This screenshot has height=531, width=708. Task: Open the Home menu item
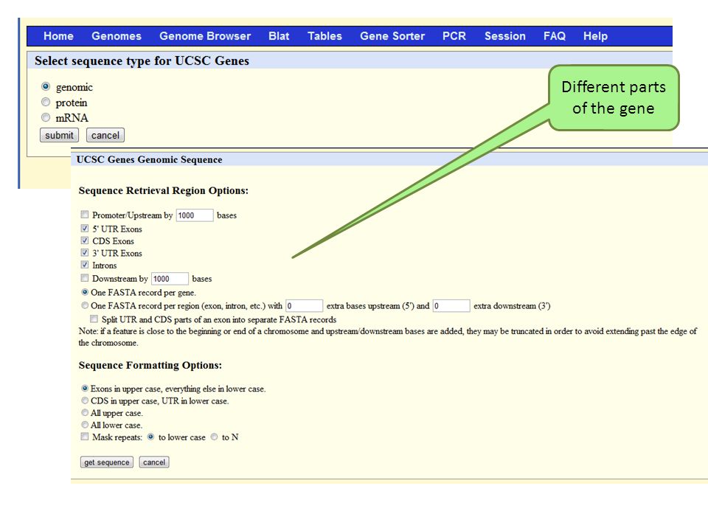point(58,36)
